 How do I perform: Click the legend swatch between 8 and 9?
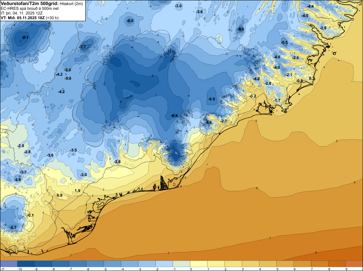337,264
